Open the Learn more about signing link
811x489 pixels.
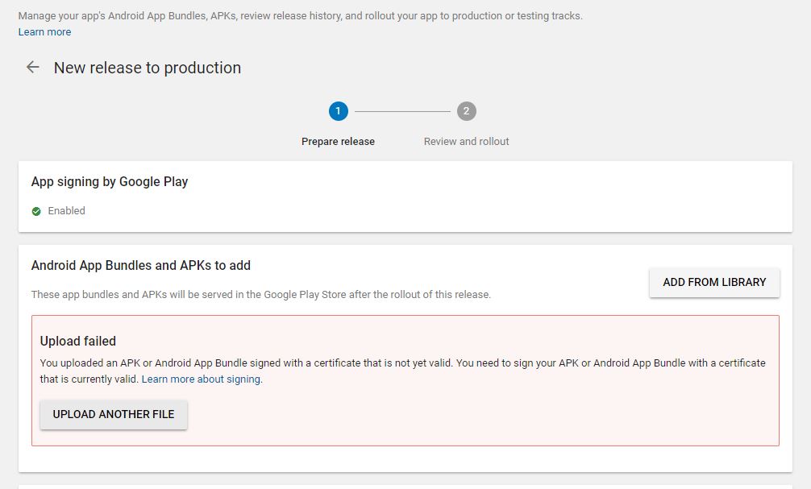(201, 379)
